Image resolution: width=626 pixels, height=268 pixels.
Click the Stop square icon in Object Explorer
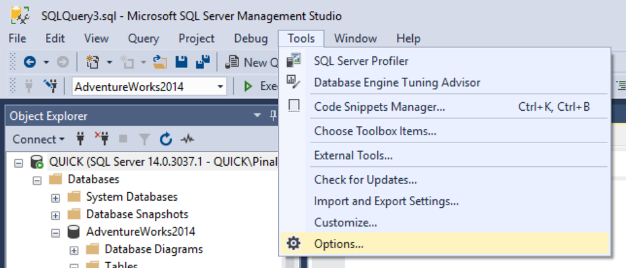pos(123,139)
